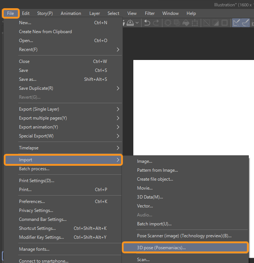Click the Invert selected area icon
Image resolution: width=254 pixels, height=263 pixels.
click(x=216, y=23)
